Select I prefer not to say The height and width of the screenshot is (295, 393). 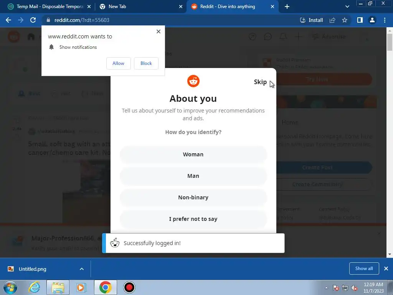click(193, 219)
